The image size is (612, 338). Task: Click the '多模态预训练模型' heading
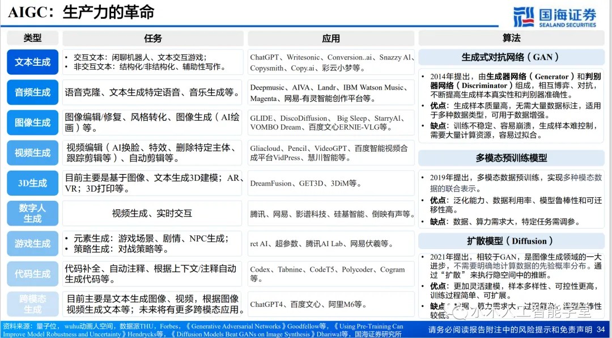[x=511, y=158]
